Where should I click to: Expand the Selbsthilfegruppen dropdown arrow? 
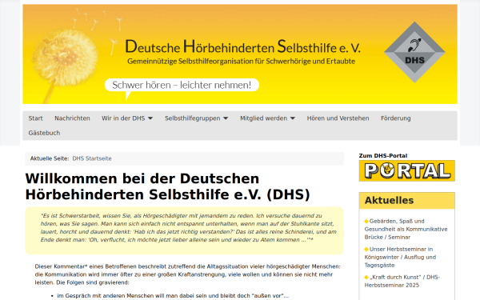click(226, 118)
